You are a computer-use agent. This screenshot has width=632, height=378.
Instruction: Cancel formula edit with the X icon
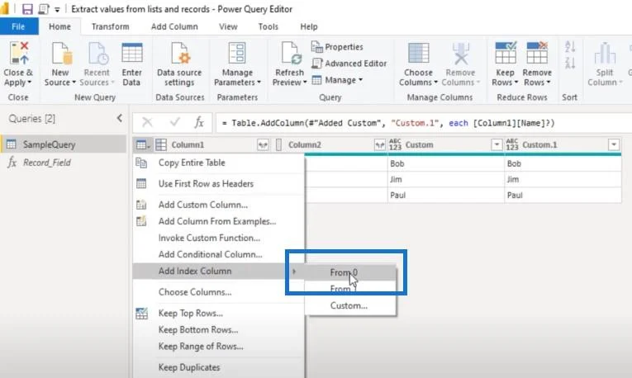click(x=147, y=122)
